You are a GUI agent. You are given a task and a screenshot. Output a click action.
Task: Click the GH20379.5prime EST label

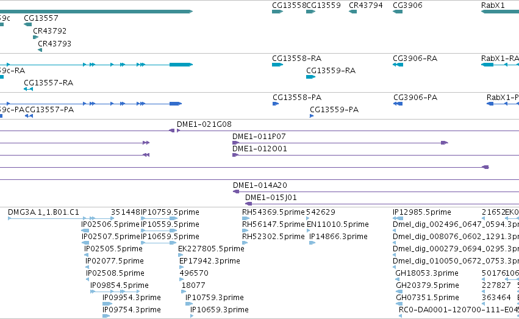(428, 285)
